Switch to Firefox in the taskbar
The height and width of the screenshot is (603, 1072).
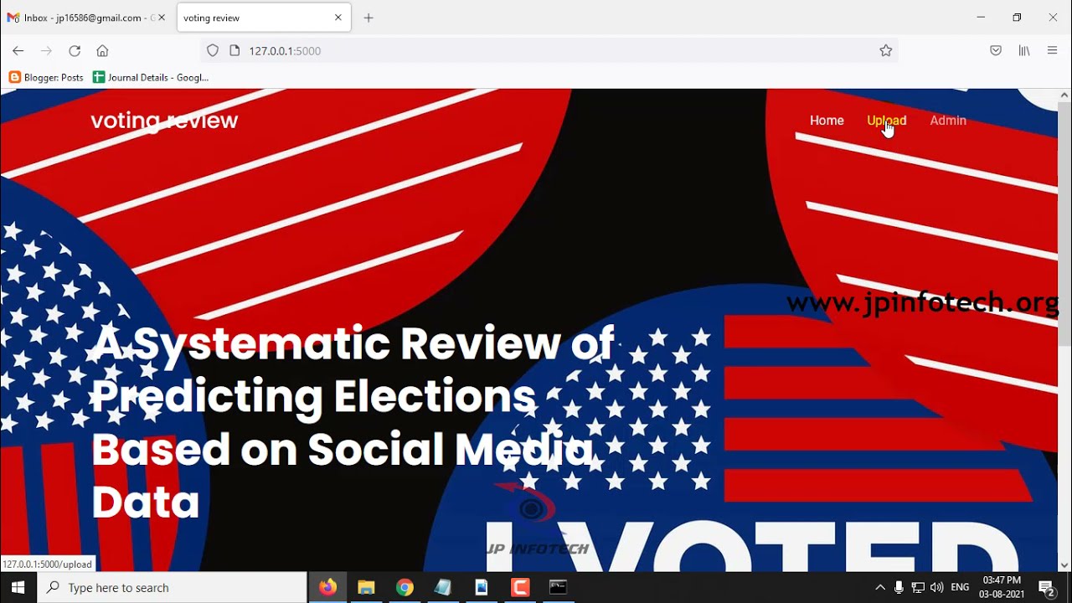point(328,588)
